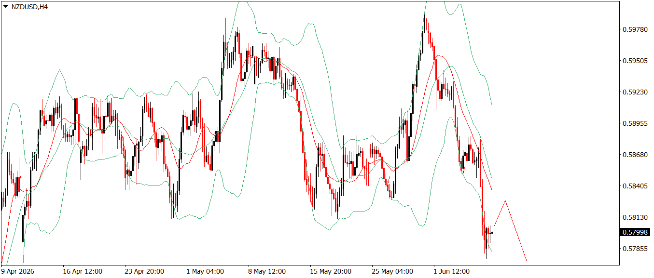Click time axis label 1 Jun 12:00

451,271
